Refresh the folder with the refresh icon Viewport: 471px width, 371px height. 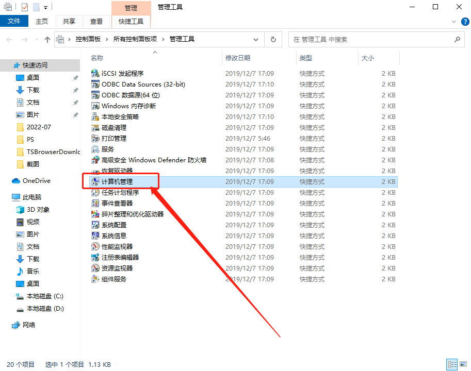[273, 39]
